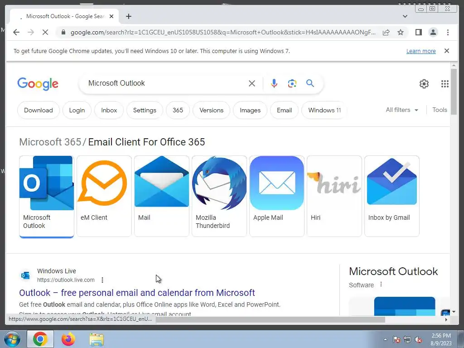Select the Hiri carousel card
Screen dimensions: 464x348
click(334, 197)
